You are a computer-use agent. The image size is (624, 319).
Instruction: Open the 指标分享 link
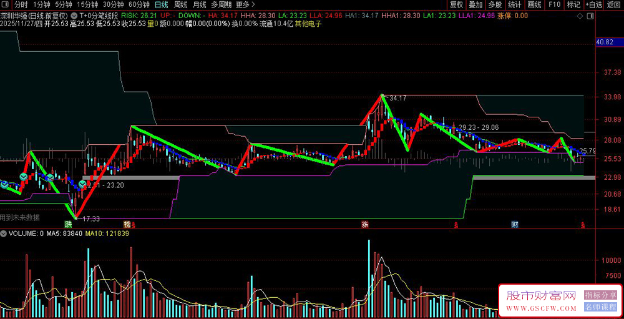coord(600,295)
